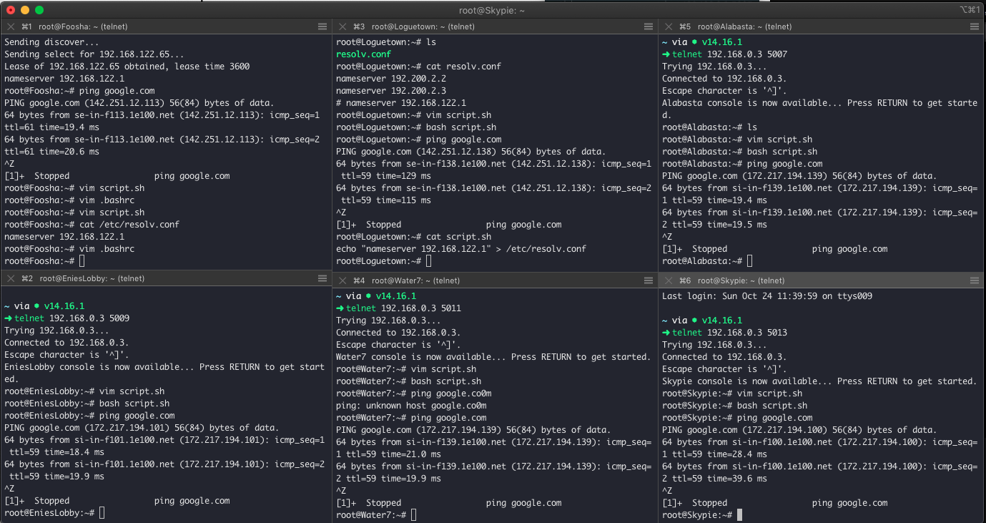Screen dimensions: 986x523
Task: Close the ⌘4 Water7 pane
Action: click(x=343, y=280)
